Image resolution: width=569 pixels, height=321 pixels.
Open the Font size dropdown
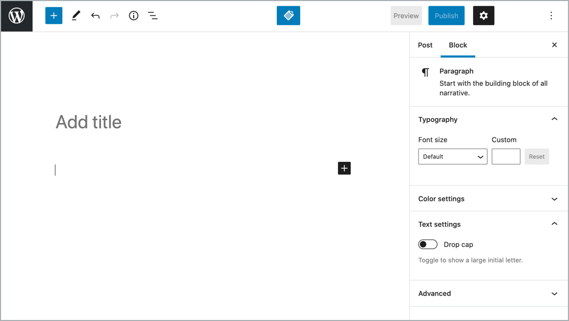click(x=452, y=157)
